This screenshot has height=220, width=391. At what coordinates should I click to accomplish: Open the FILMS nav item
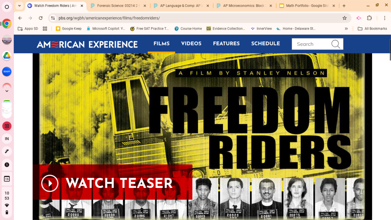click(x=162, y=44)
